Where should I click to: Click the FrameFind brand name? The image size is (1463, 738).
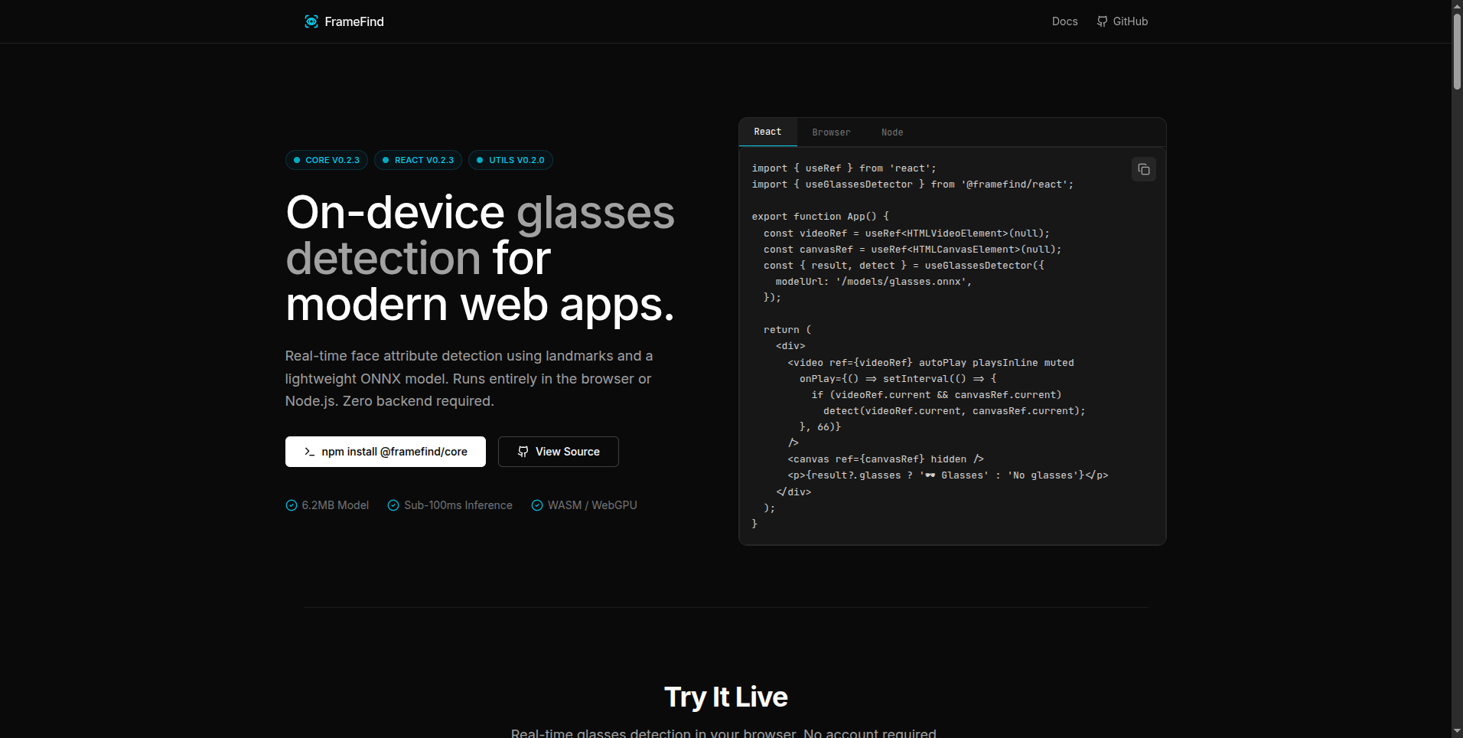coord(354,21)
